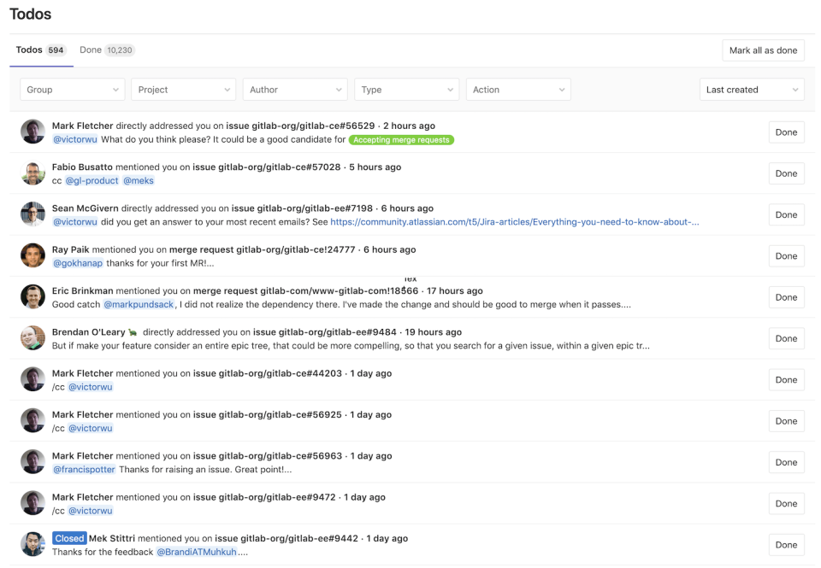
Task: Open the Group filter dropdown
Action: click(x=72, y=89)
